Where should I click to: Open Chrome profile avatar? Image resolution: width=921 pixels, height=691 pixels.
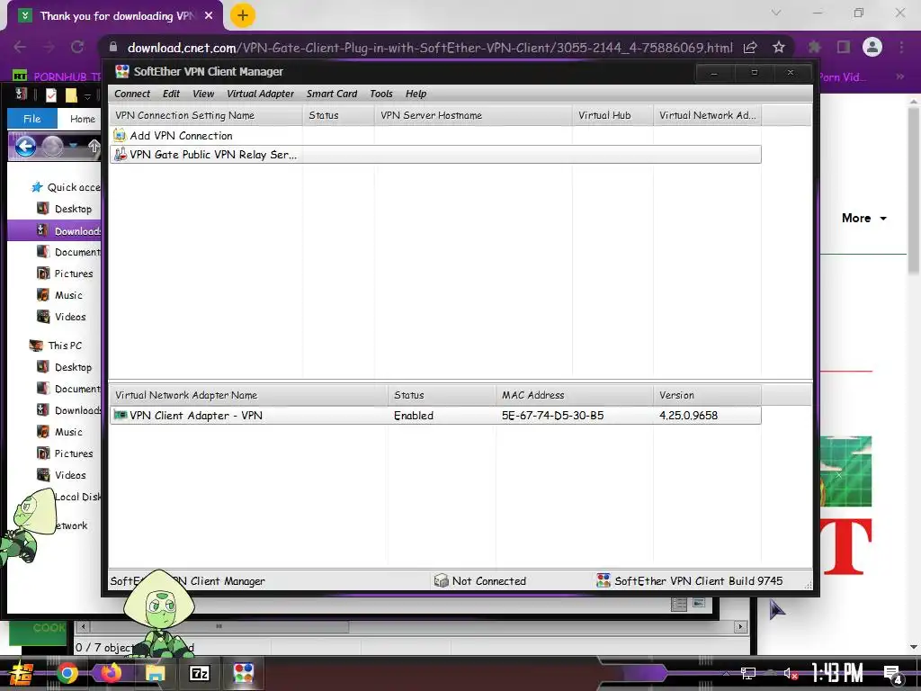coord(872,47)
